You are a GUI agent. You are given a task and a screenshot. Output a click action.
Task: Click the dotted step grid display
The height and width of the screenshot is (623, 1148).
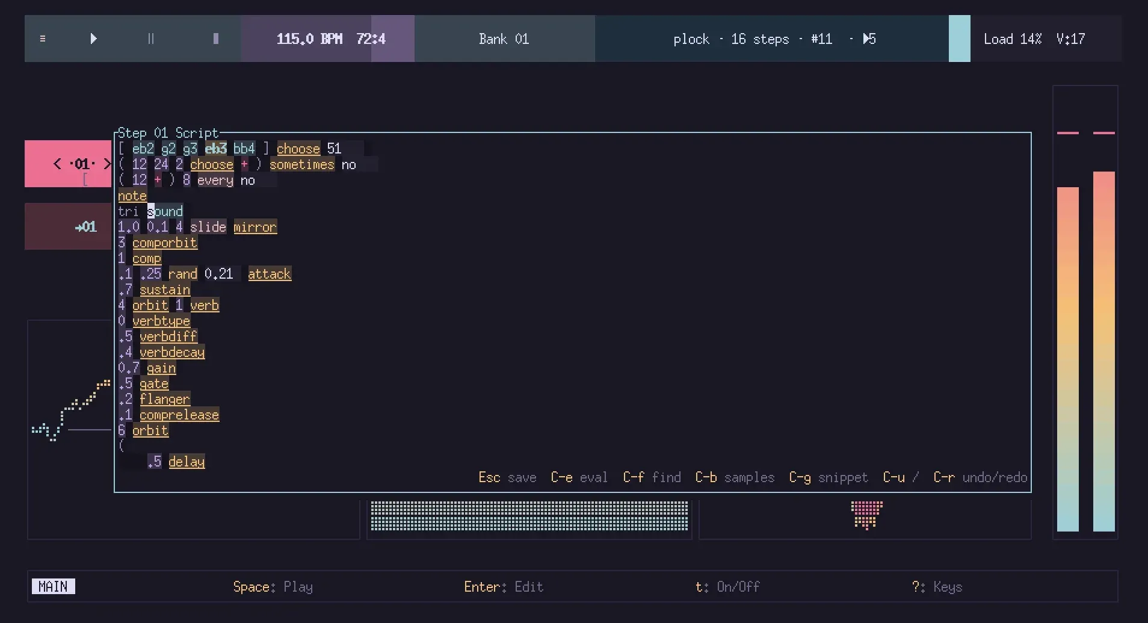point(529,516)
